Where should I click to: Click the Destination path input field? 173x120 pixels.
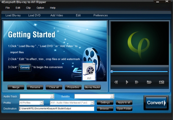57,109
